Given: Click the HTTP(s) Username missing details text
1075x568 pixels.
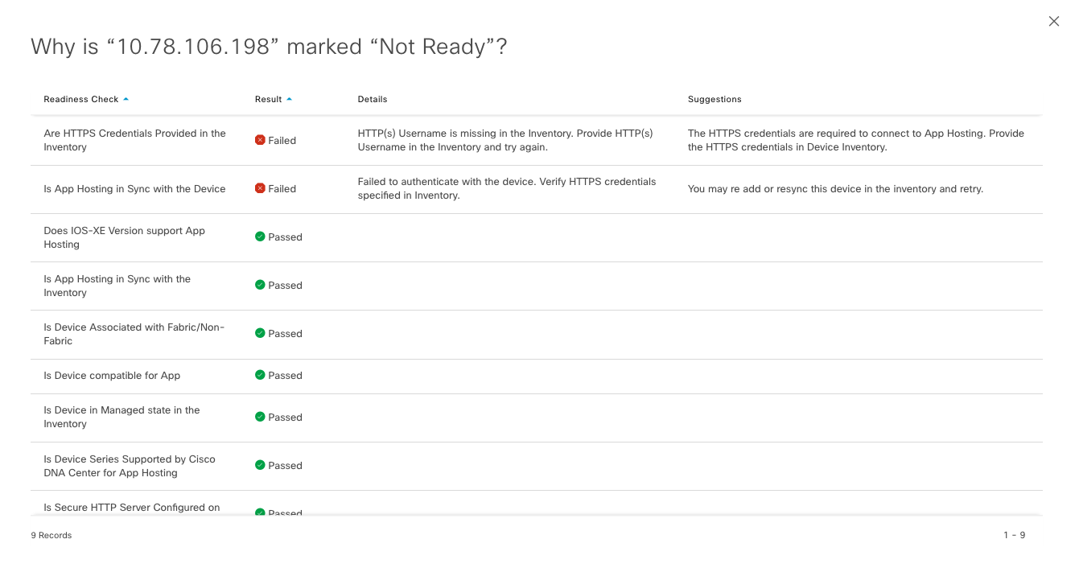Looking at the screenshot, I should coord(505,140).
